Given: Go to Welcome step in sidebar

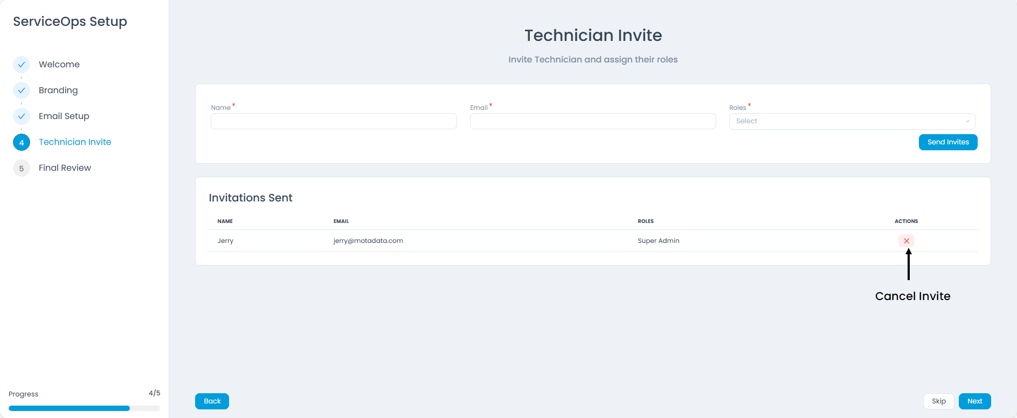Looking at the screenshot, I should [x=59, y=65].
